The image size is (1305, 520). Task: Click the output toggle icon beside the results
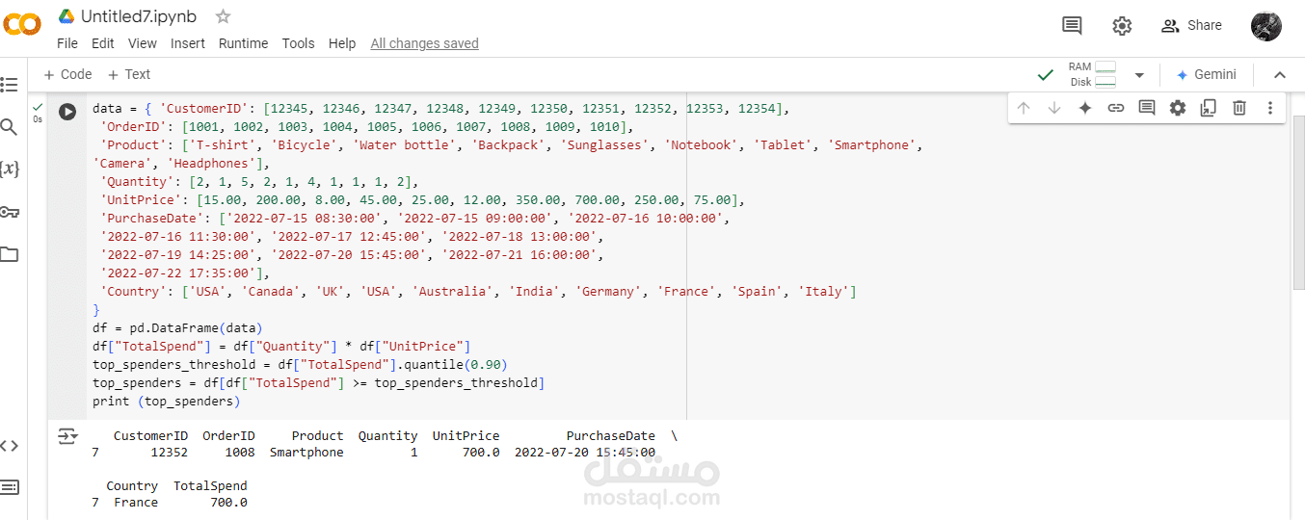(x=67, y=436)
